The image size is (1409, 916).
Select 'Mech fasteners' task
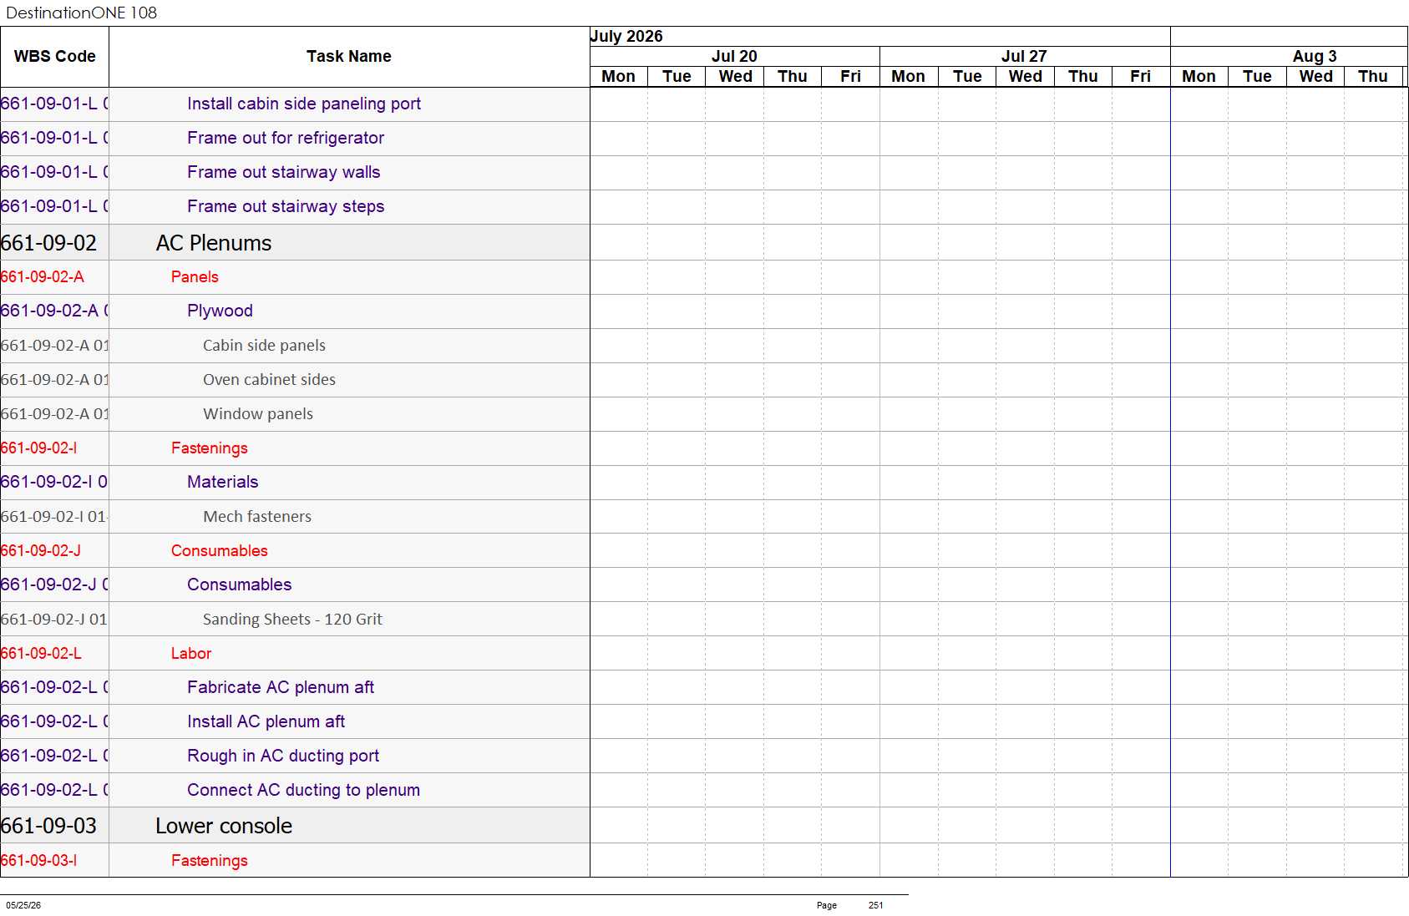pos(257,517)
